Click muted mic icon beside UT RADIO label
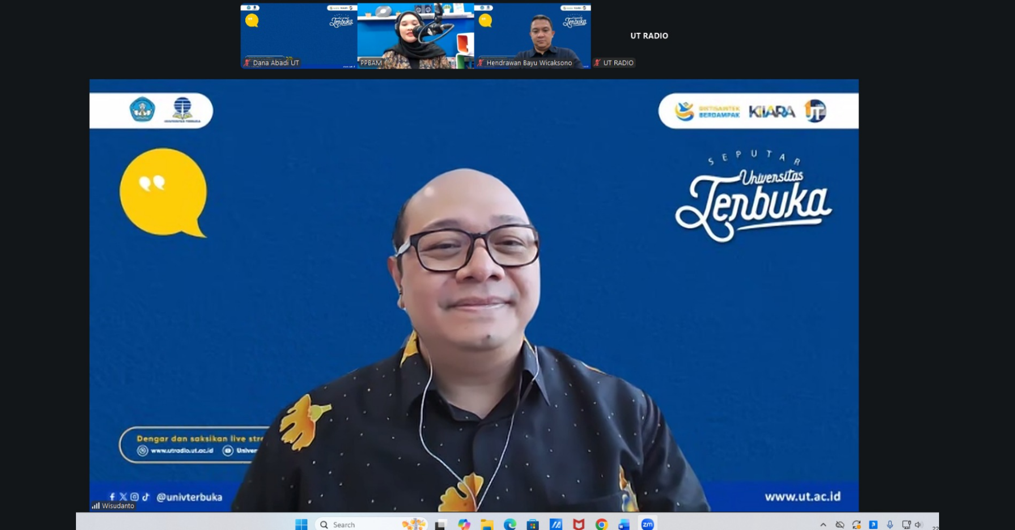Screen dimensions: 1015x530 pos(597,63)
